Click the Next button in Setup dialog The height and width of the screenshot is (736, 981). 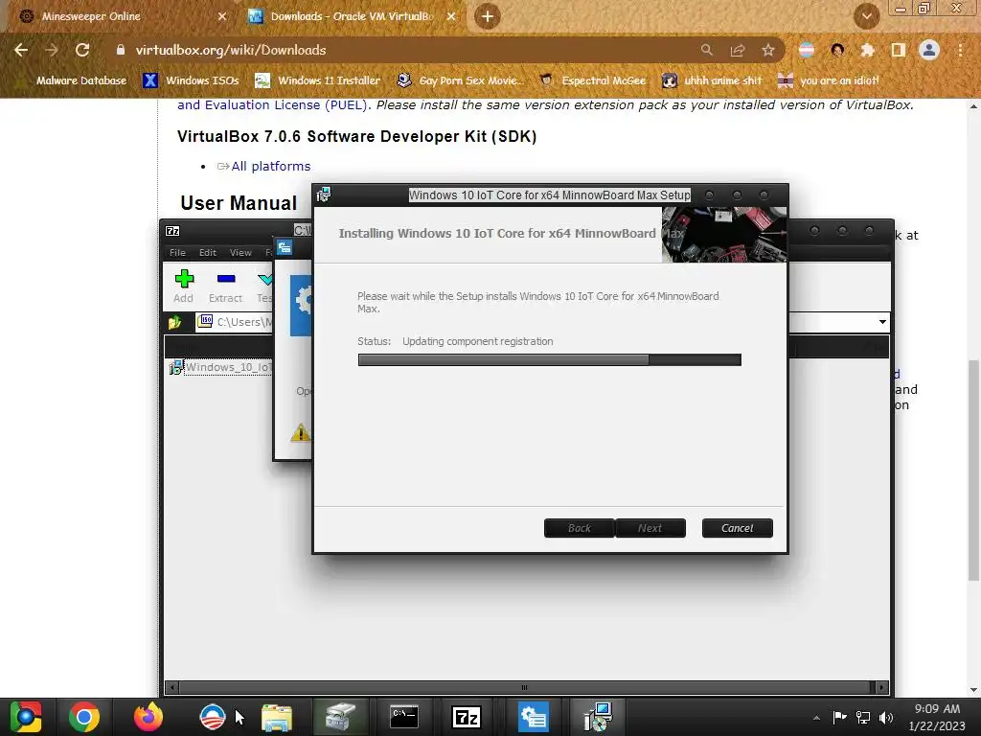(650, 528)
